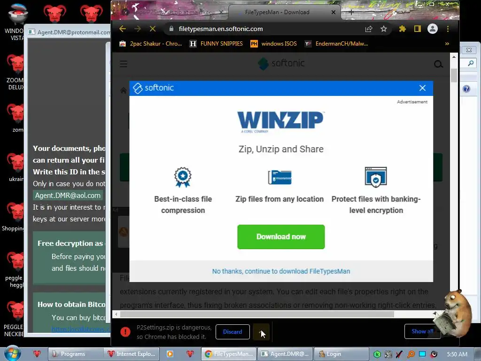
Task: Click the help question mark icon
Action: pos(466,89)
